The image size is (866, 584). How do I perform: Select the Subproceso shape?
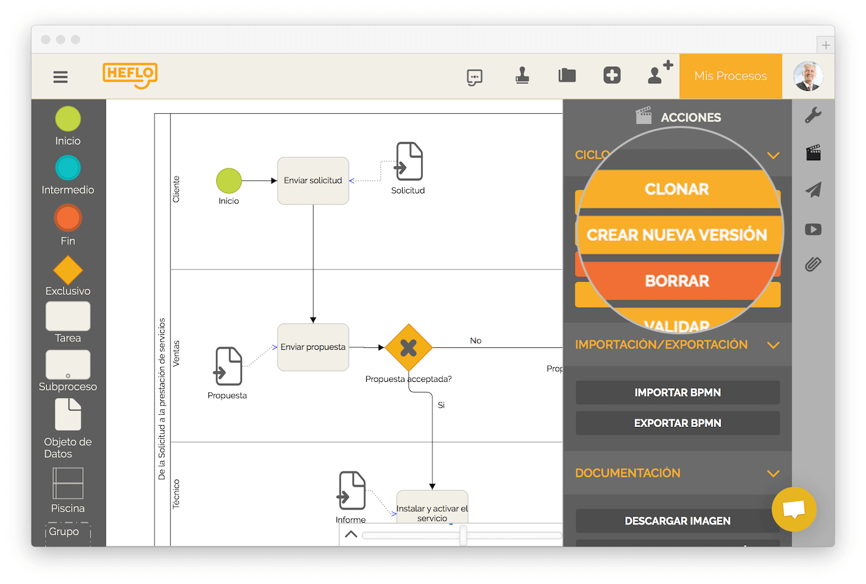(68, 365)
